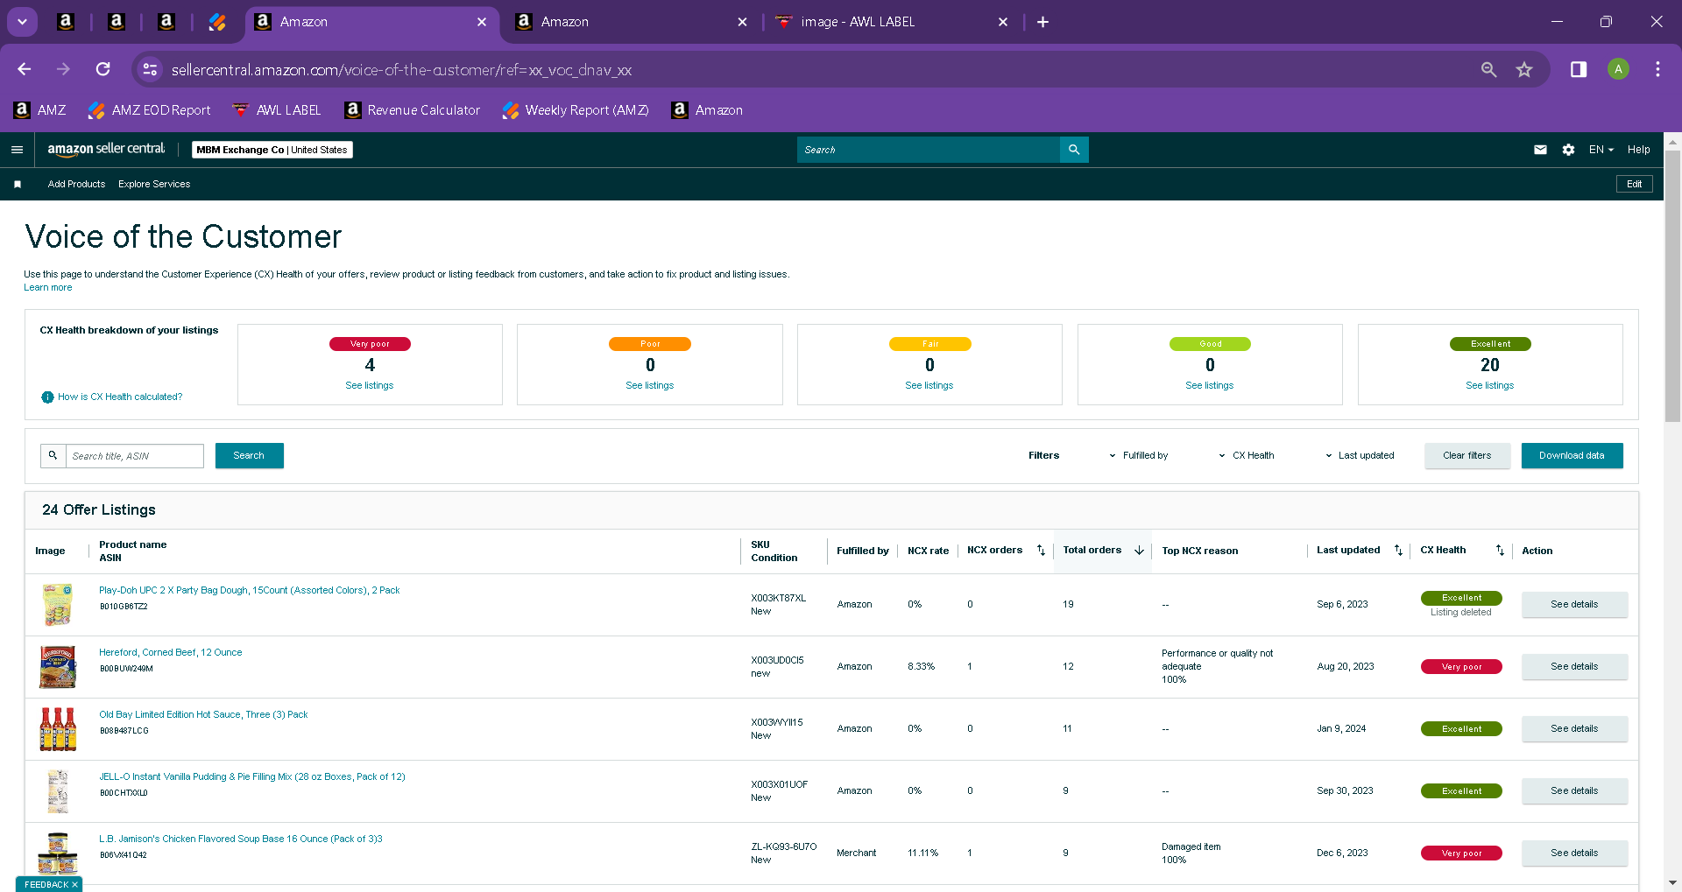Open a new browser tab
This screenshot has width=1682, height=892.
coord(1042,22)
